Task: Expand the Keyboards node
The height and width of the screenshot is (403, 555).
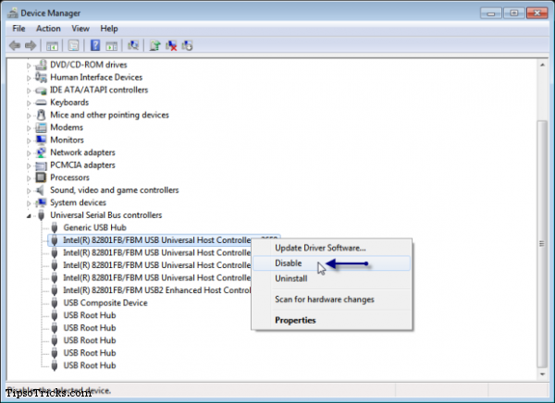Action: (x=29, y=103)
